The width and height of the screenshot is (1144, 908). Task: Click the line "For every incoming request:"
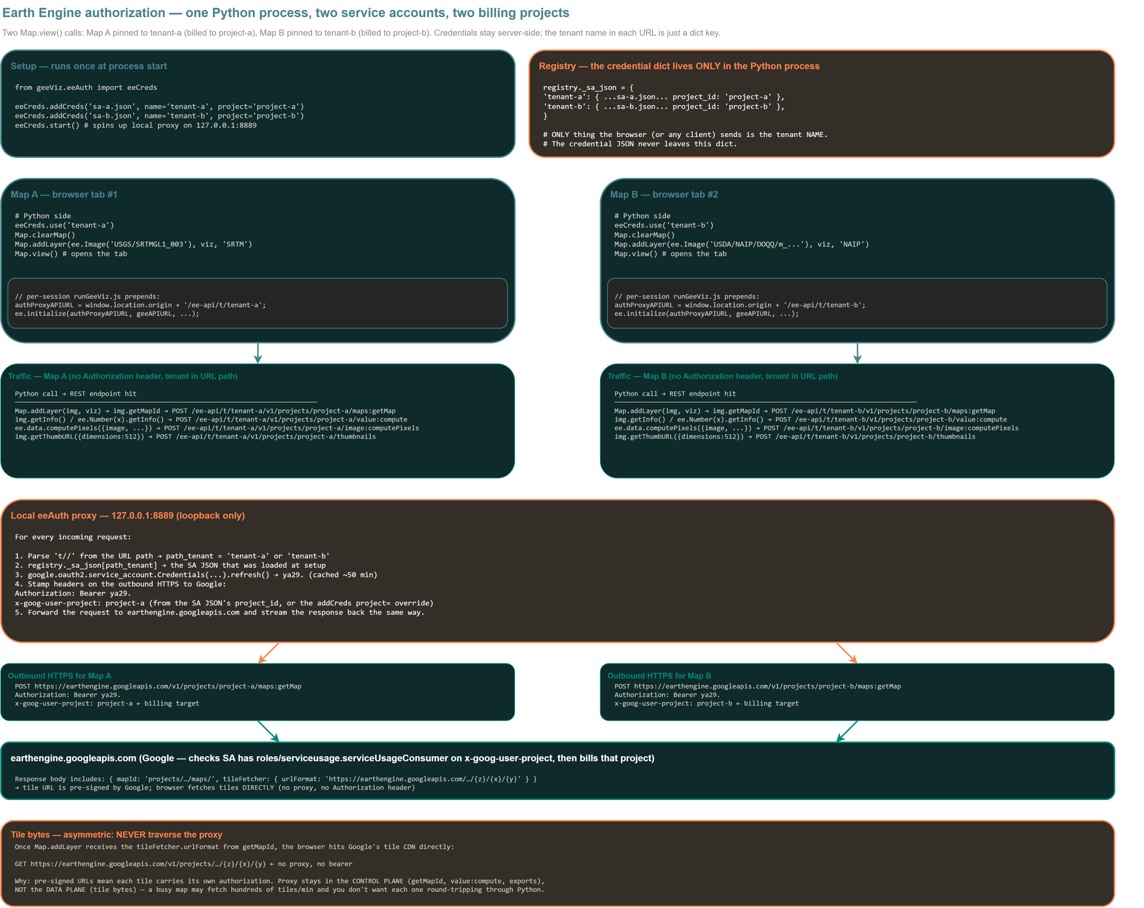point(73,537)
